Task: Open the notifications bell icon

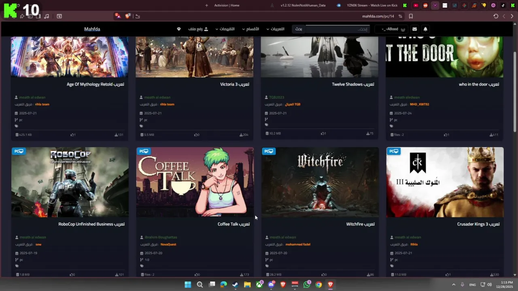Action: [x=425, y=29]
